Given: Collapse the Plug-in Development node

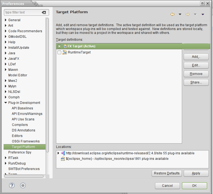Looking at the screenshot, I should (6, 103).
